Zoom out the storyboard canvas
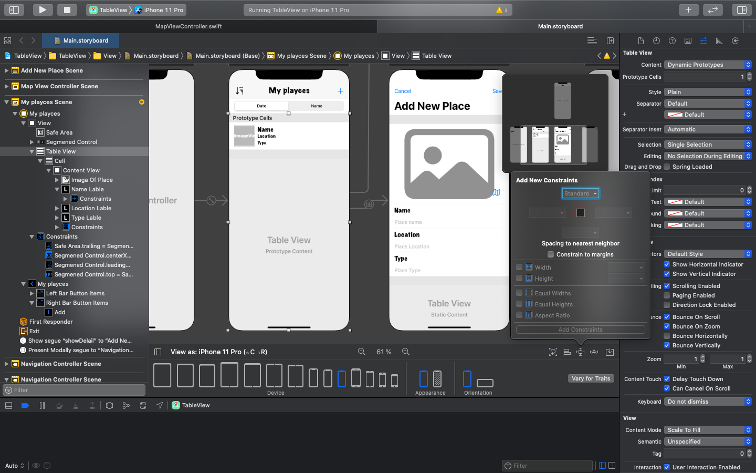This screenshot has height=473, width=756. 362,352
